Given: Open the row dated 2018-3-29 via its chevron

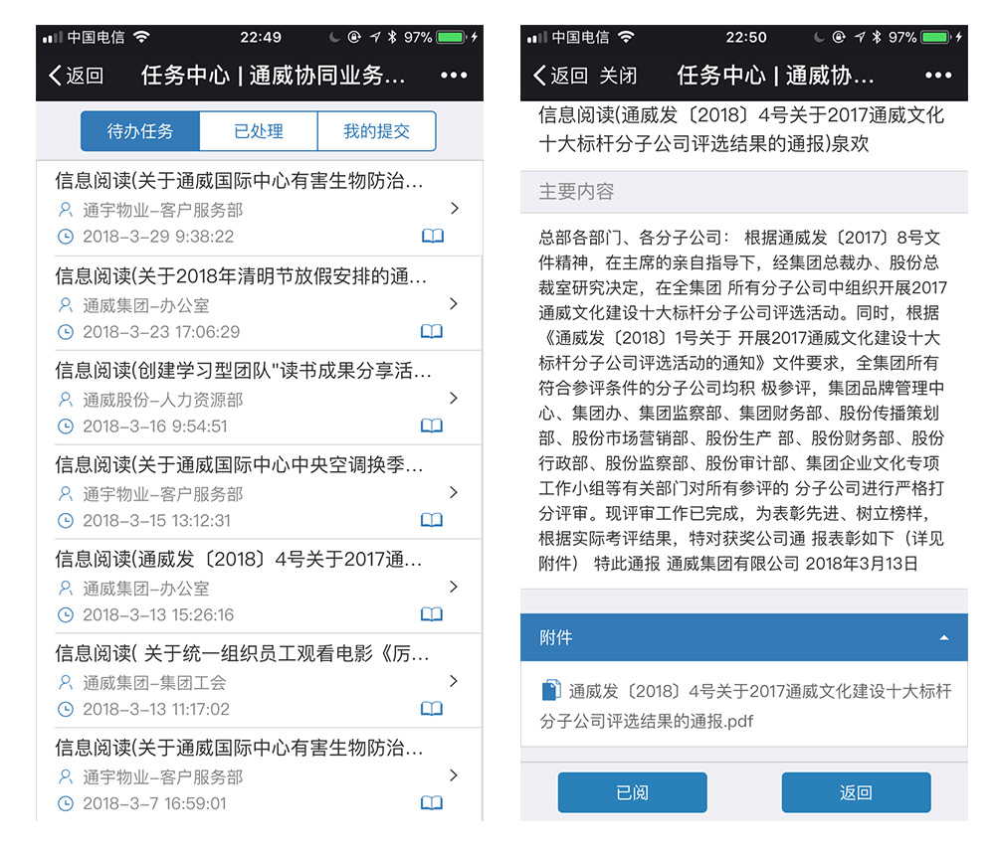Looking at the screenshot, I should click(x=455, y=208).
